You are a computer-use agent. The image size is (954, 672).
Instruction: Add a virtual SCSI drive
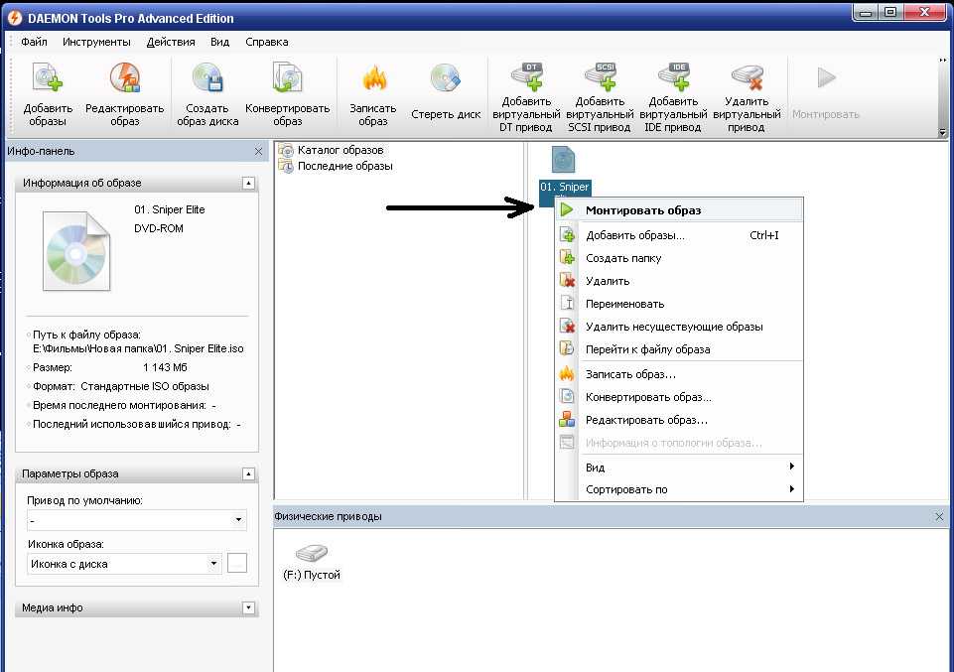pyautogui.click(x=600, y=96)
